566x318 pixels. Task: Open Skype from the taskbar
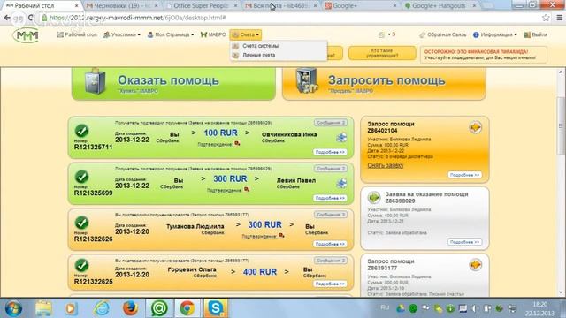tap(216, 308)
